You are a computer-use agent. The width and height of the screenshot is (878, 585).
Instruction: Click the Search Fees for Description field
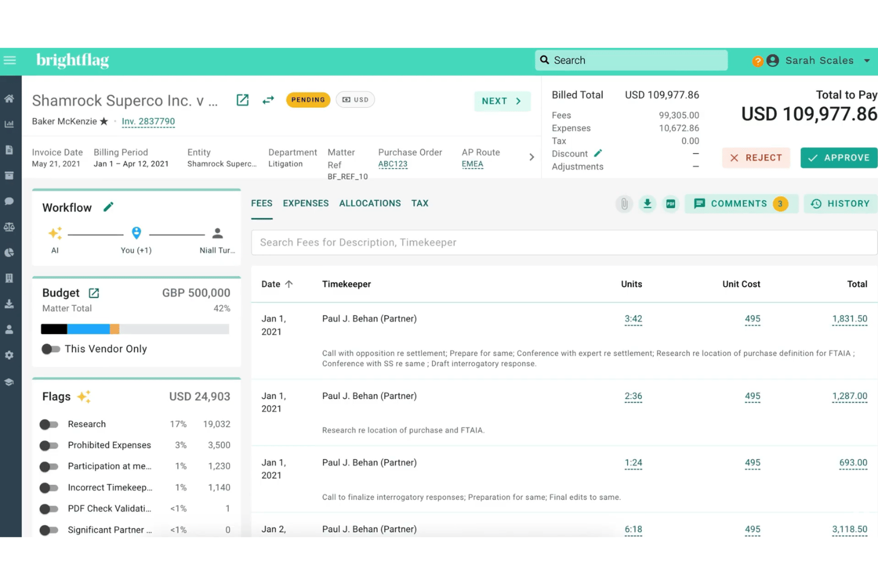(x=564, y=242)
